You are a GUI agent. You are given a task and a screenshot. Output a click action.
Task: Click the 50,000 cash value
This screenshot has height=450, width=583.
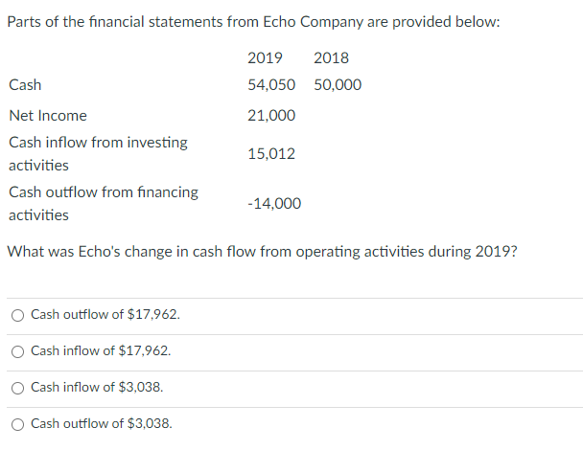338,85
